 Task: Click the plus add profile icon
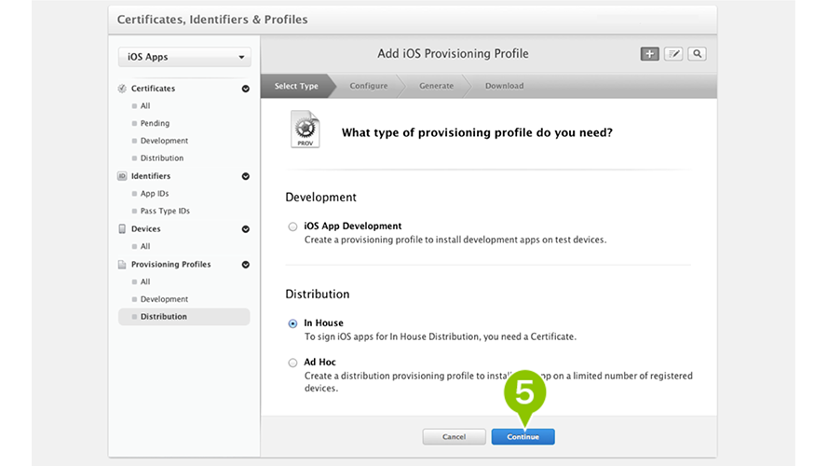tap(649, 54)
